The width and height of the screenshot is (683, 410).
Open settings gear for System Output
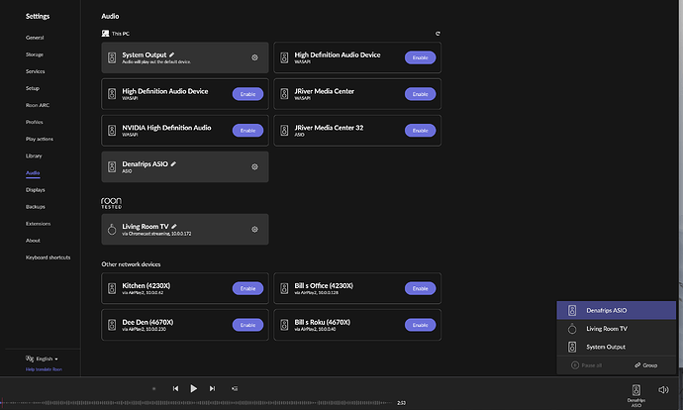[254, 57]
